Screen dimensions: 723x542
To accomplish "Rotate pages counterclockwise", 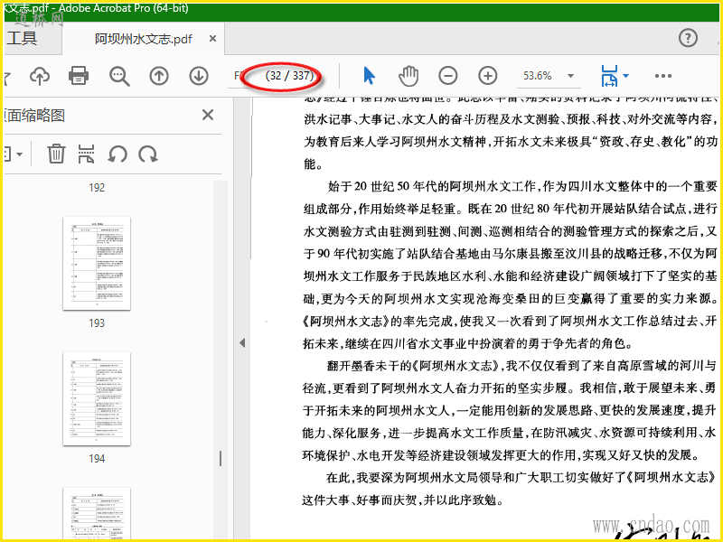I will [117, 154].
